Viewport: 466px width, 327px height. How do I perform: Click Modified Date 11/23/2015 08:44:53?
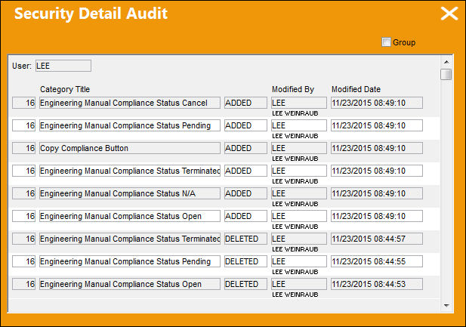point(377,284)
